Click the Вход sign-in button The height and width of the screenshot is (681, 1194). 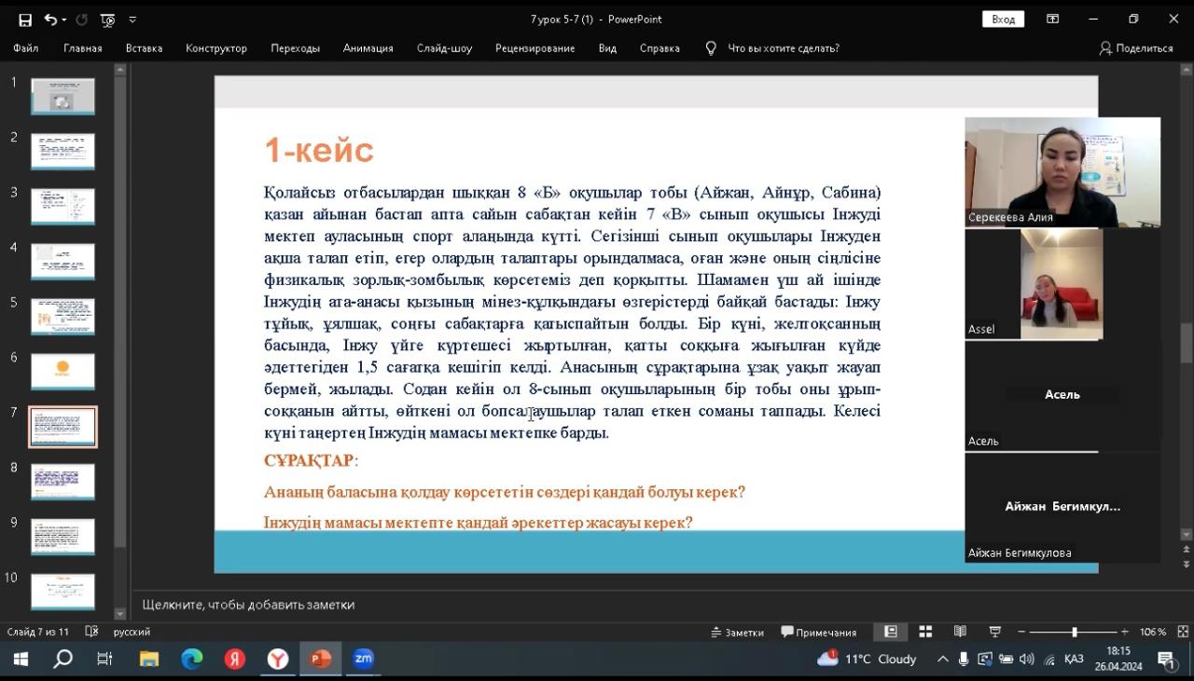[x=1003, y=20]
